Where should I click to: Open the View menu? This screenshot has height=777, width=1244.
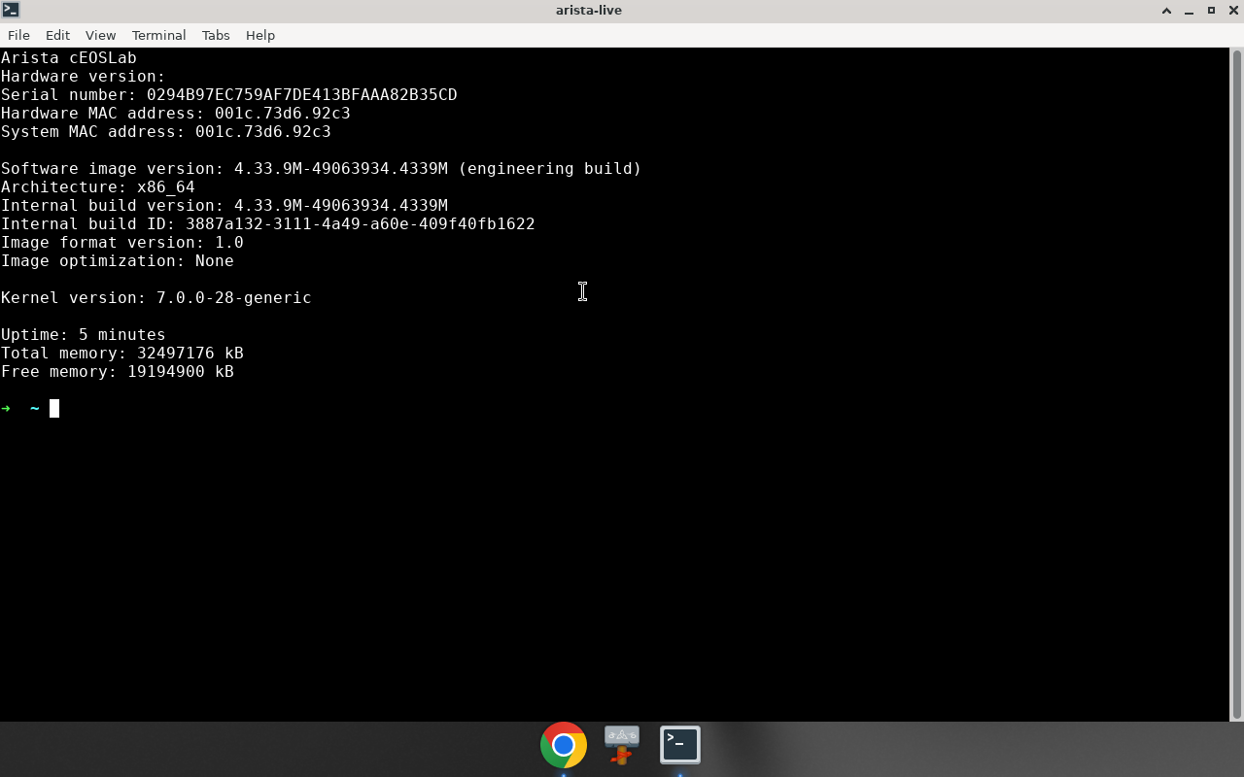100,35
